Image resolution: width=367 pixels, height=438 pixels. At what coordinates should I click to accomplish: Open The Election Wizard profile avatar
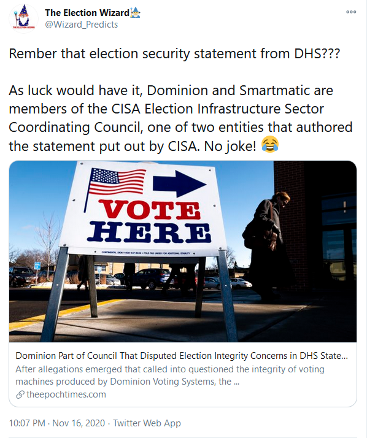click(23, 18)
